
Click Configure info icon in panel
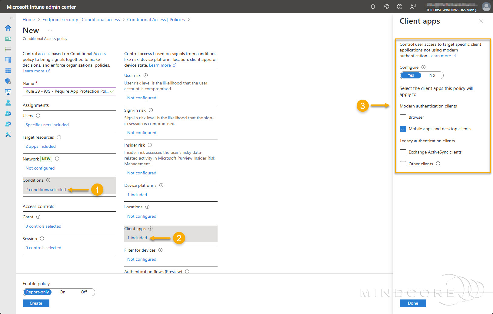[x=424, y=67]
